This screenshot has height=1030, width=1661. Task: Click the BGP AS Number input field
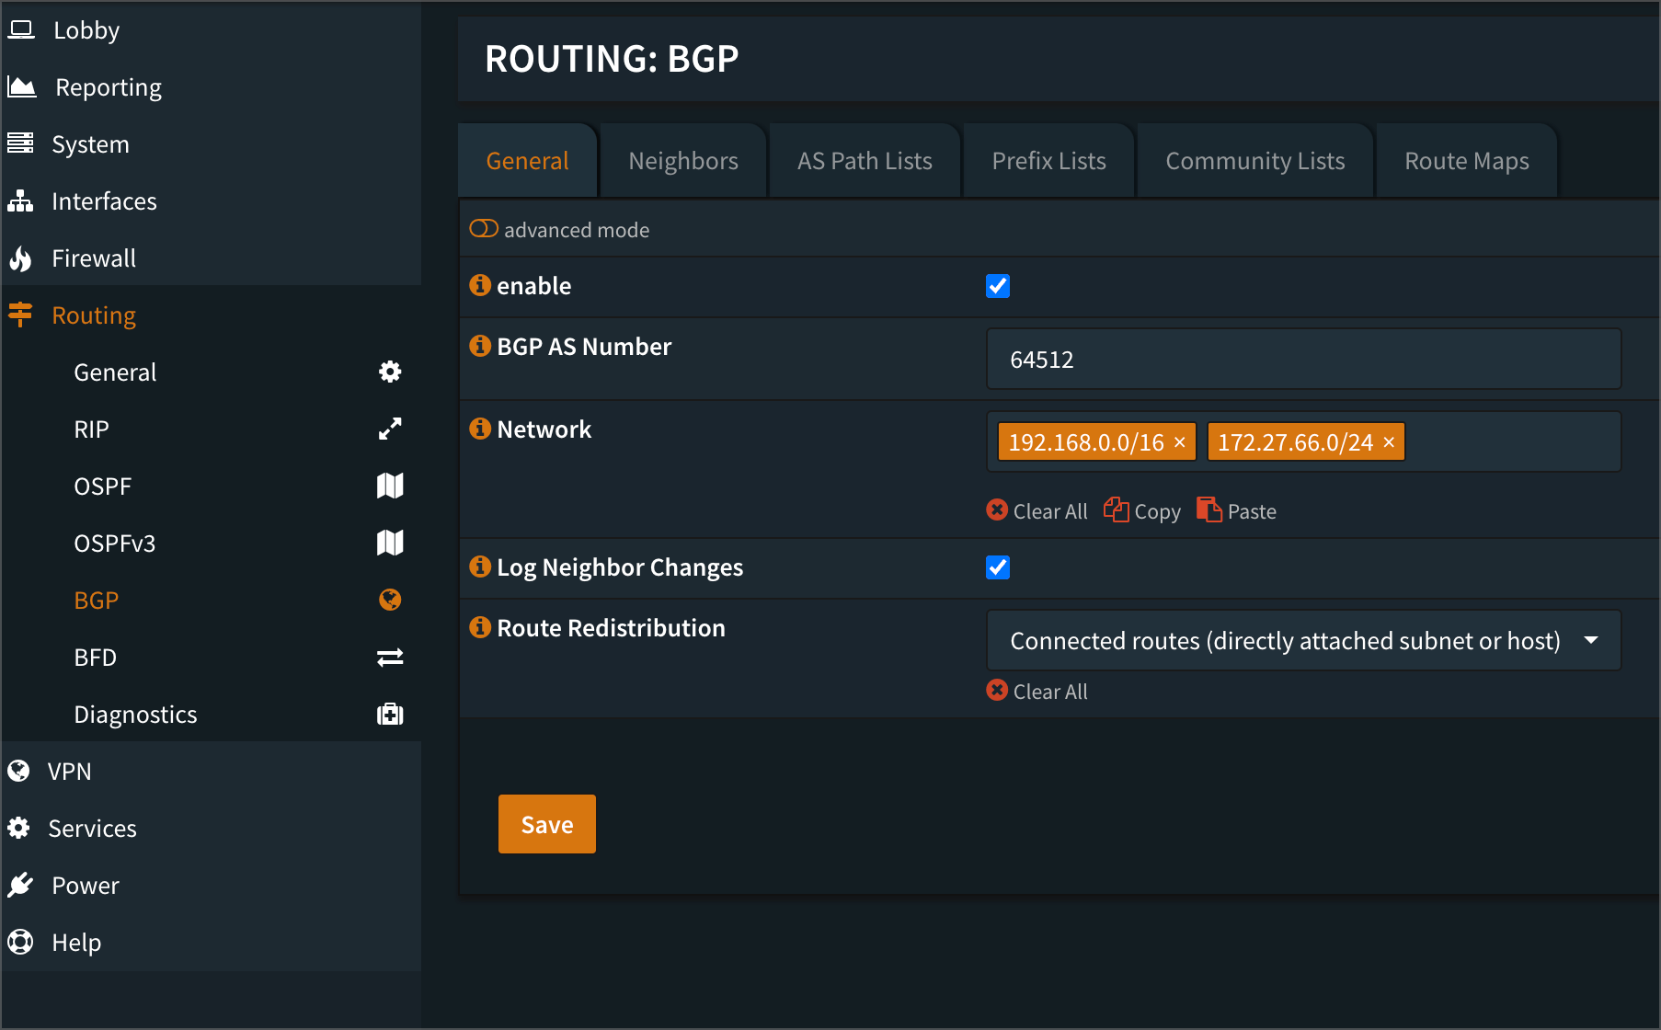[x=1302, y=360]
